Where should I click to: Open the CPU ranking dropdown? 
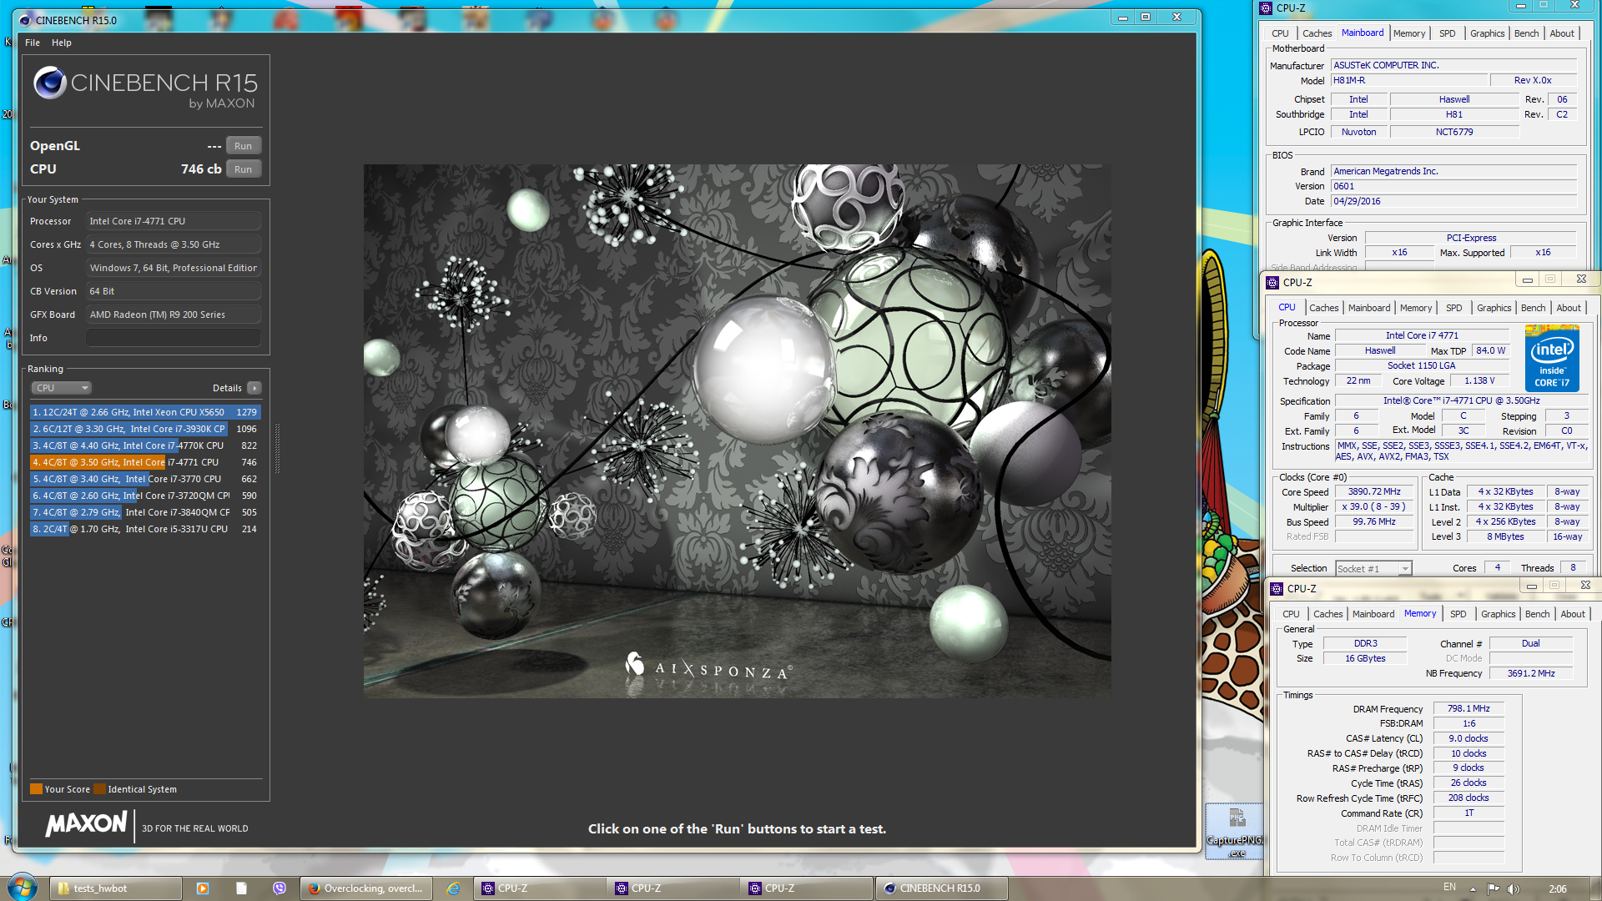[x=62, y=388]
